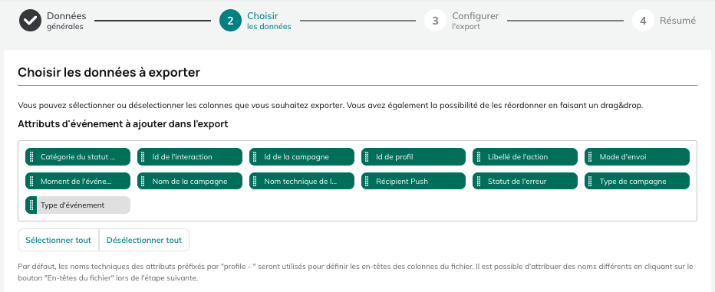Click drag handle of Mode d'envoi chip
This screenshot has height=292, width=715.
[591, 156]
